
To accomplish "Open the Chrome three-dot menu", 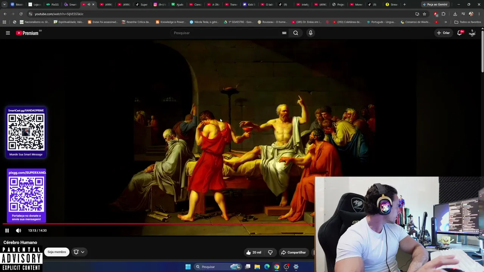I will pyautogui.click(x=479, y=14).
